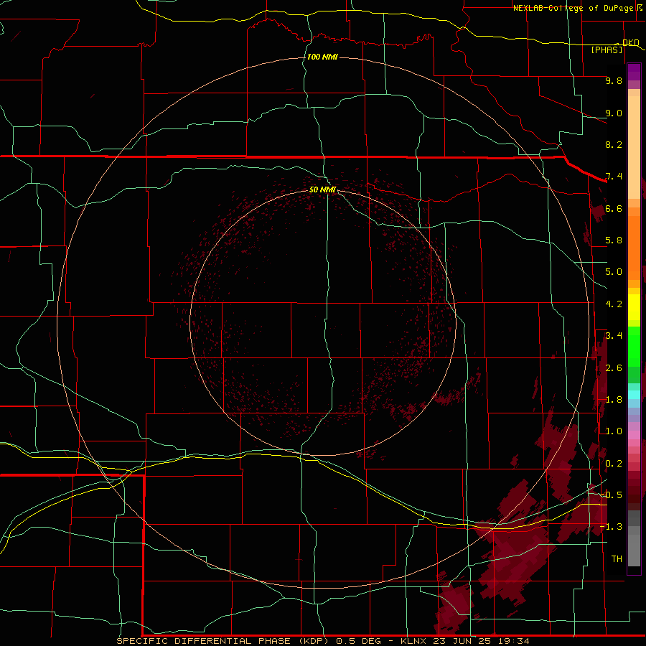Click the 100 NMI range ring label
Viewport: 646px width, 646px height.
click(x=322, y=57)
